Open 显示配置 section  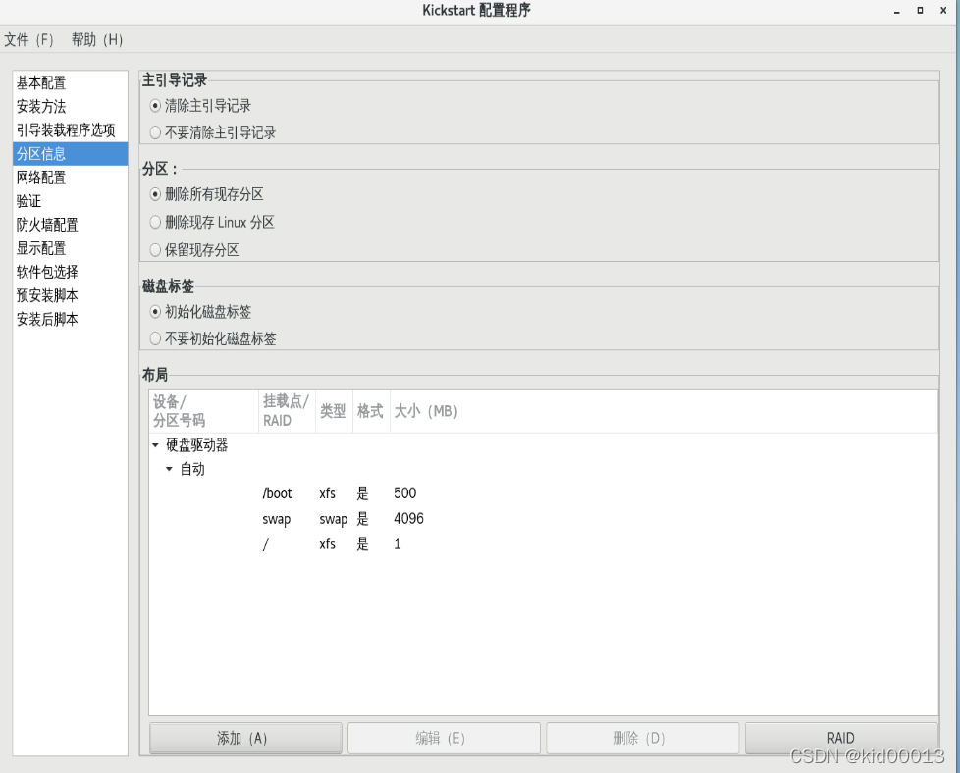point(70,248)
